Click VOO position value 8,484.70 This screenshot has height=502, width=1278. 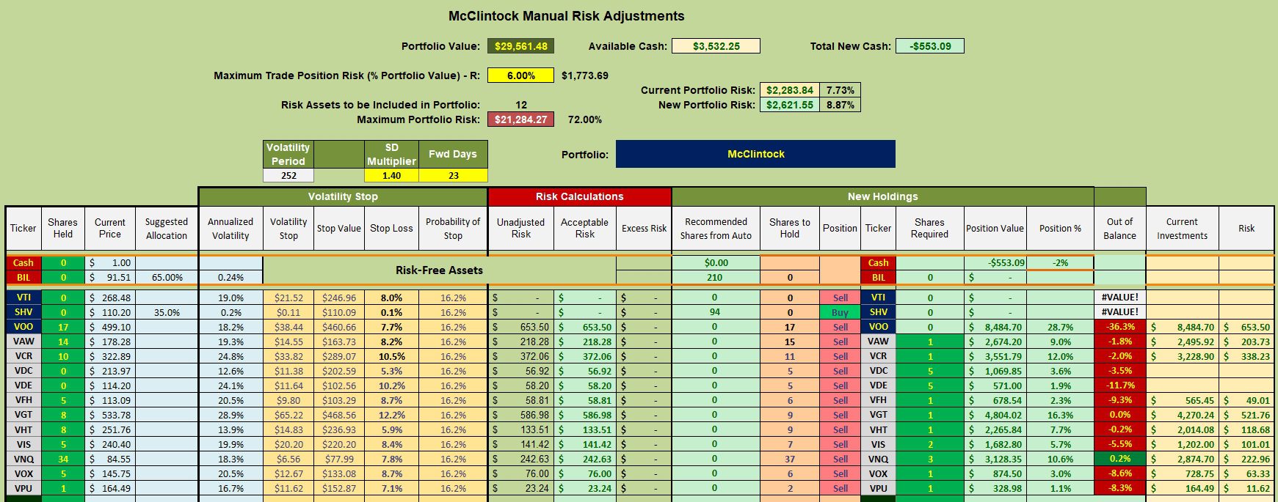pyautogui.click(x=995, y=328)
